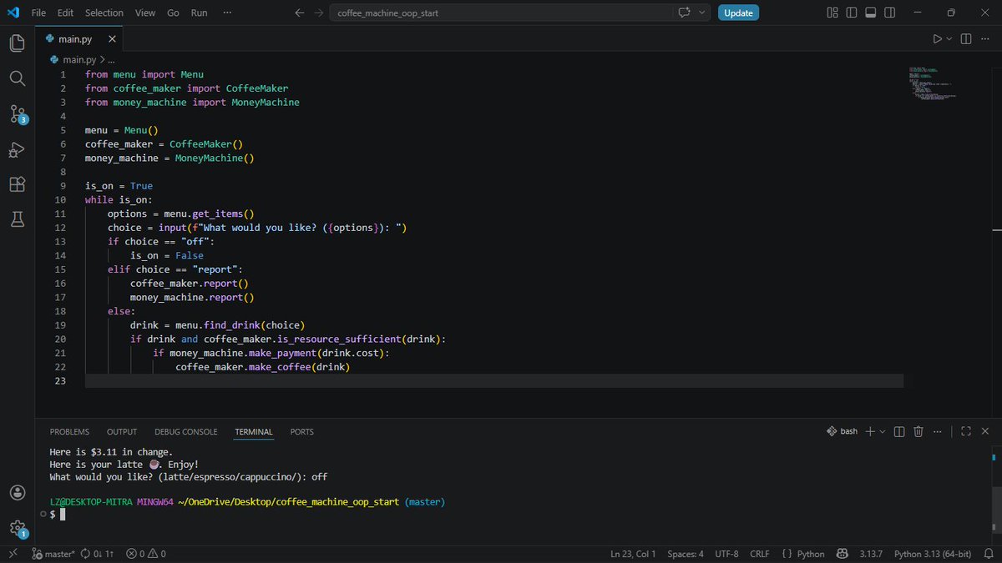Maximize the terminal panel size
The height and width of the screenshot is (563, 1002).
[966, 431]
